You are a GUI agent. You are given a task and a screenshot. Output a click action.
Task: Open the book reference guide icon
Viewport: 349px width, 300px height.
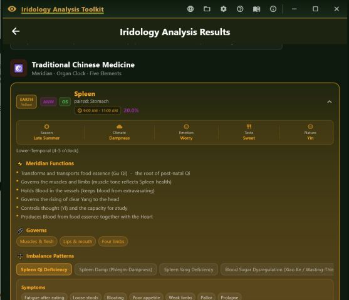pyautogui.click(x=256, y=9)
